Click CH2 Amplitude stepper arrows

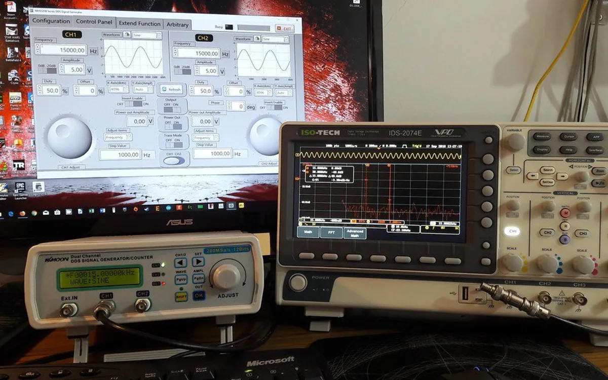pos(197,70)
